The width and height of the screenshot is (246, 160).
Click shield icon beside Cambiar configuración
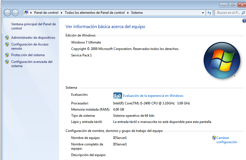click(214, 138)
